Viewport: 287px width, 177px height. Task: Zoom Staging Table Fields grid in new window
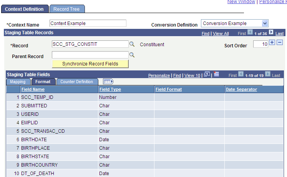207,74
